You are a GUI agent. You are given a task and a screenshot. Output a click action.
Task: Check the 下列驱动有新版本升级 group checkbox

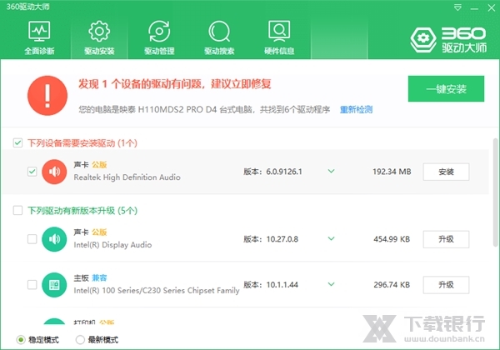17,210
